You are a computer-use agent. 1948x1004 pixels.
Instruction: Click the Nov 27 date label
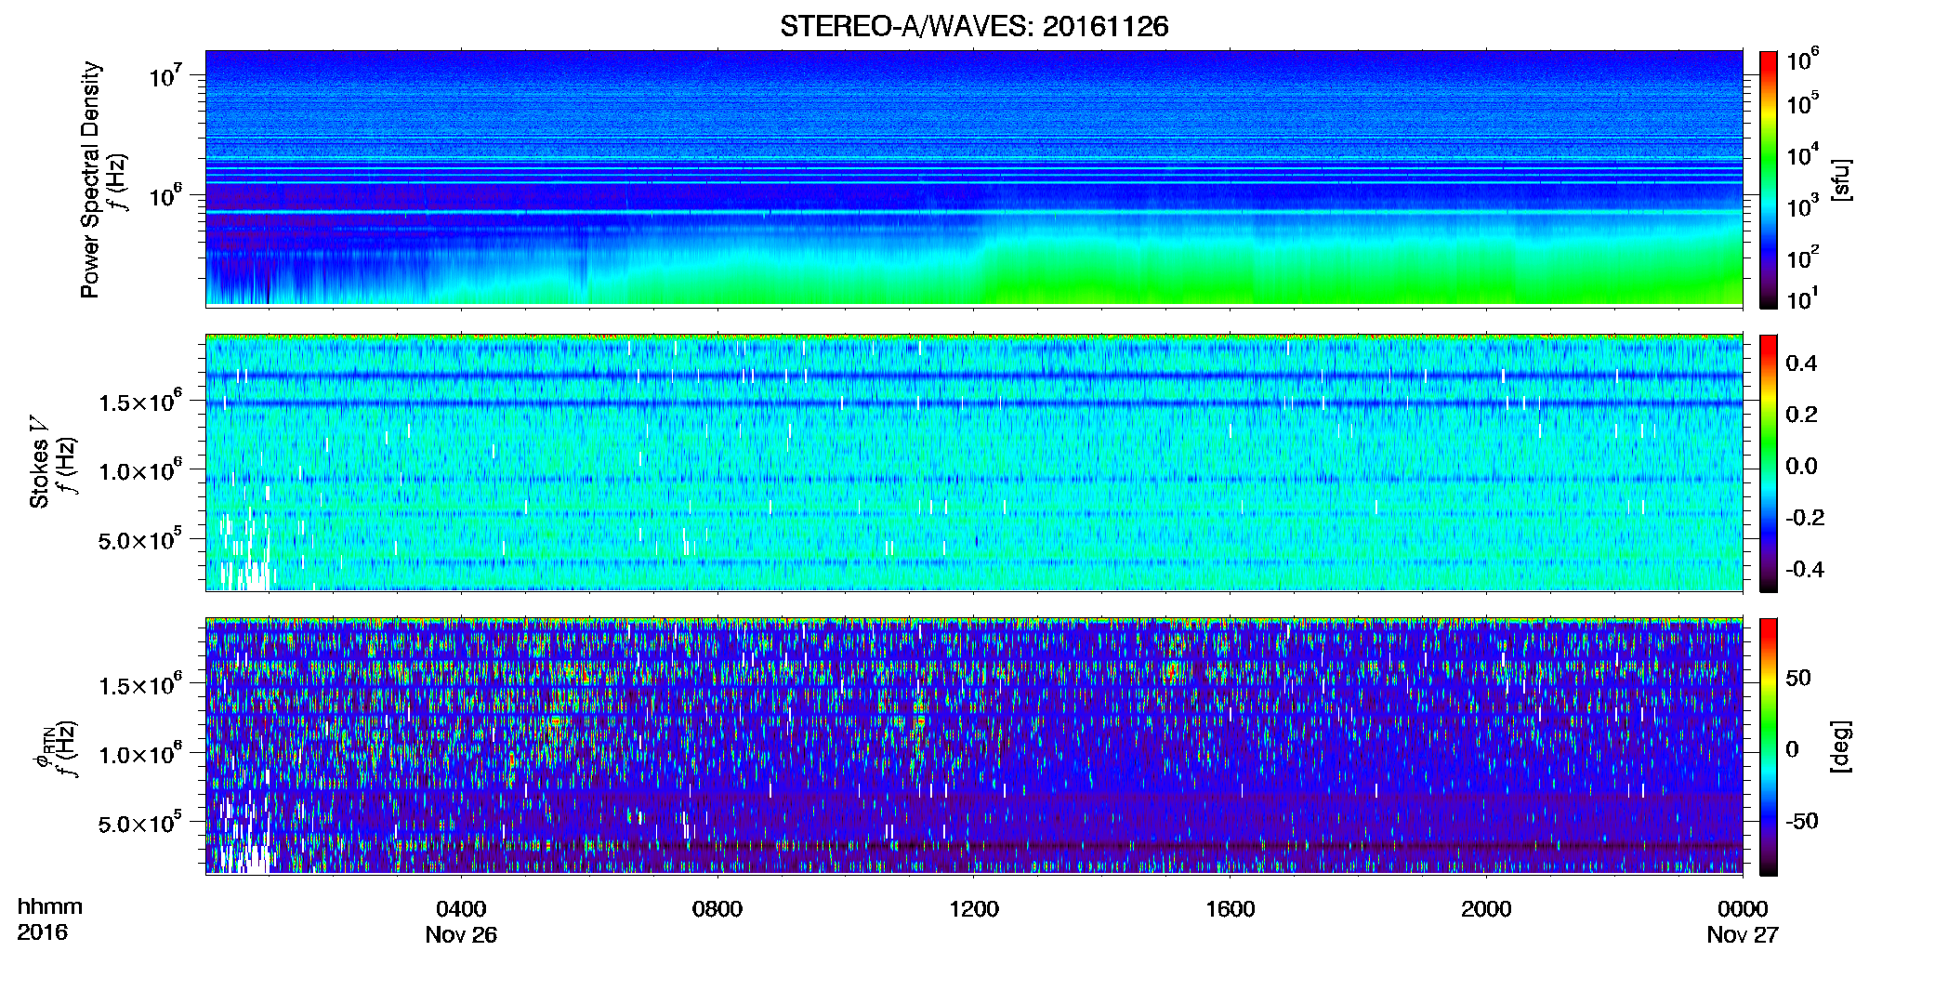point(1743,935)
